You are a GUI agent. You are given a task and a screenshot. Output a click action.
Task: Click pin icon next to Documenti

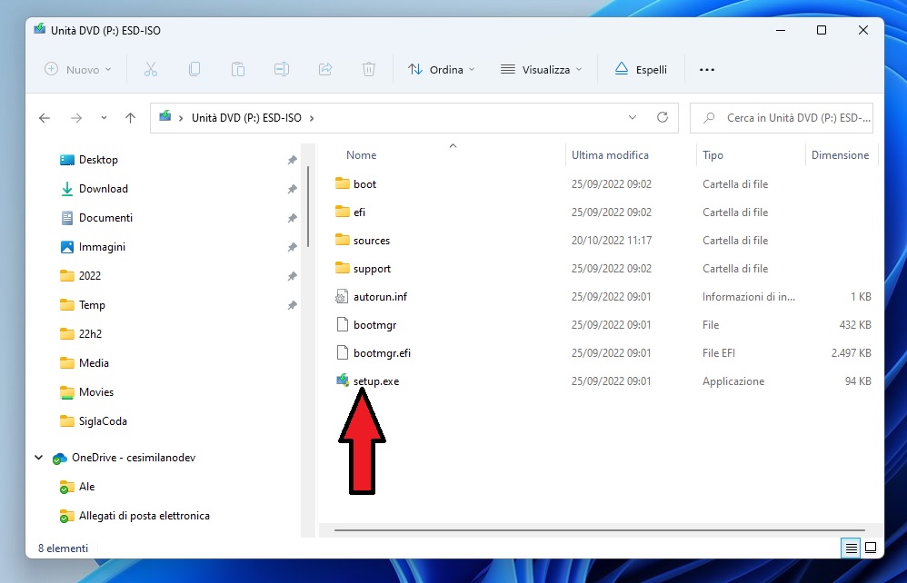292,218
